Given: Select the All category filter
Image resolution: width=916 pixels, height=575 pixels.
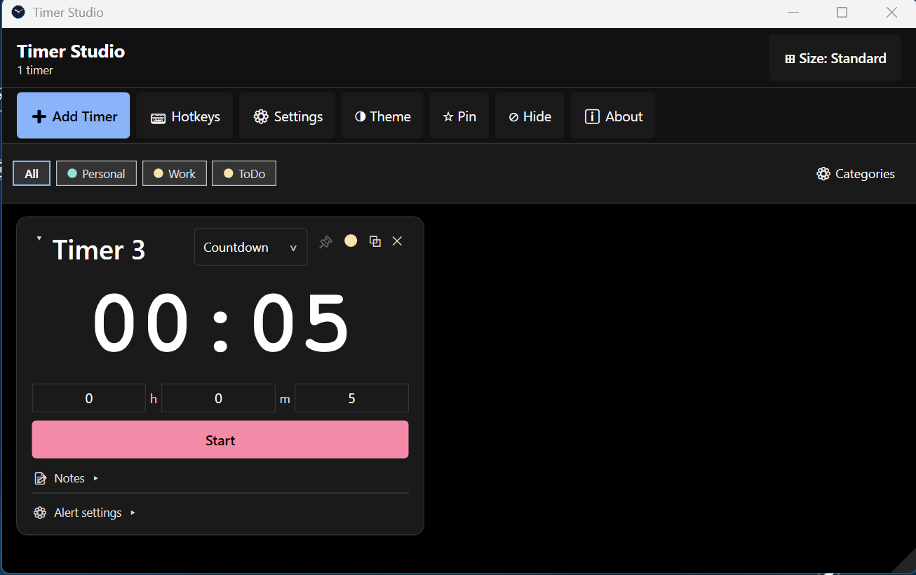Looking at the screenshot, I should (x=32, y=173).
